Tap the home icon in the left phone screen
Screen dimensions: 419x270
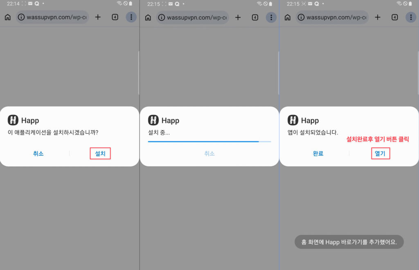click(8, 18)
